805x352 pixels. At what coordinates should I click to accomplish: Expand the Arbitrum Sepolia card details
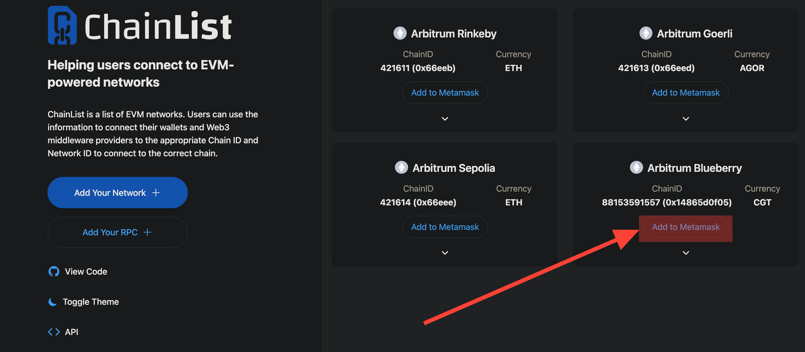[x=445, y=253]
